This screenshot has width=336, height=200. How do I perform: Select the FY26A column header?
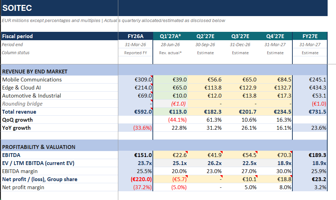pos(135,36)
